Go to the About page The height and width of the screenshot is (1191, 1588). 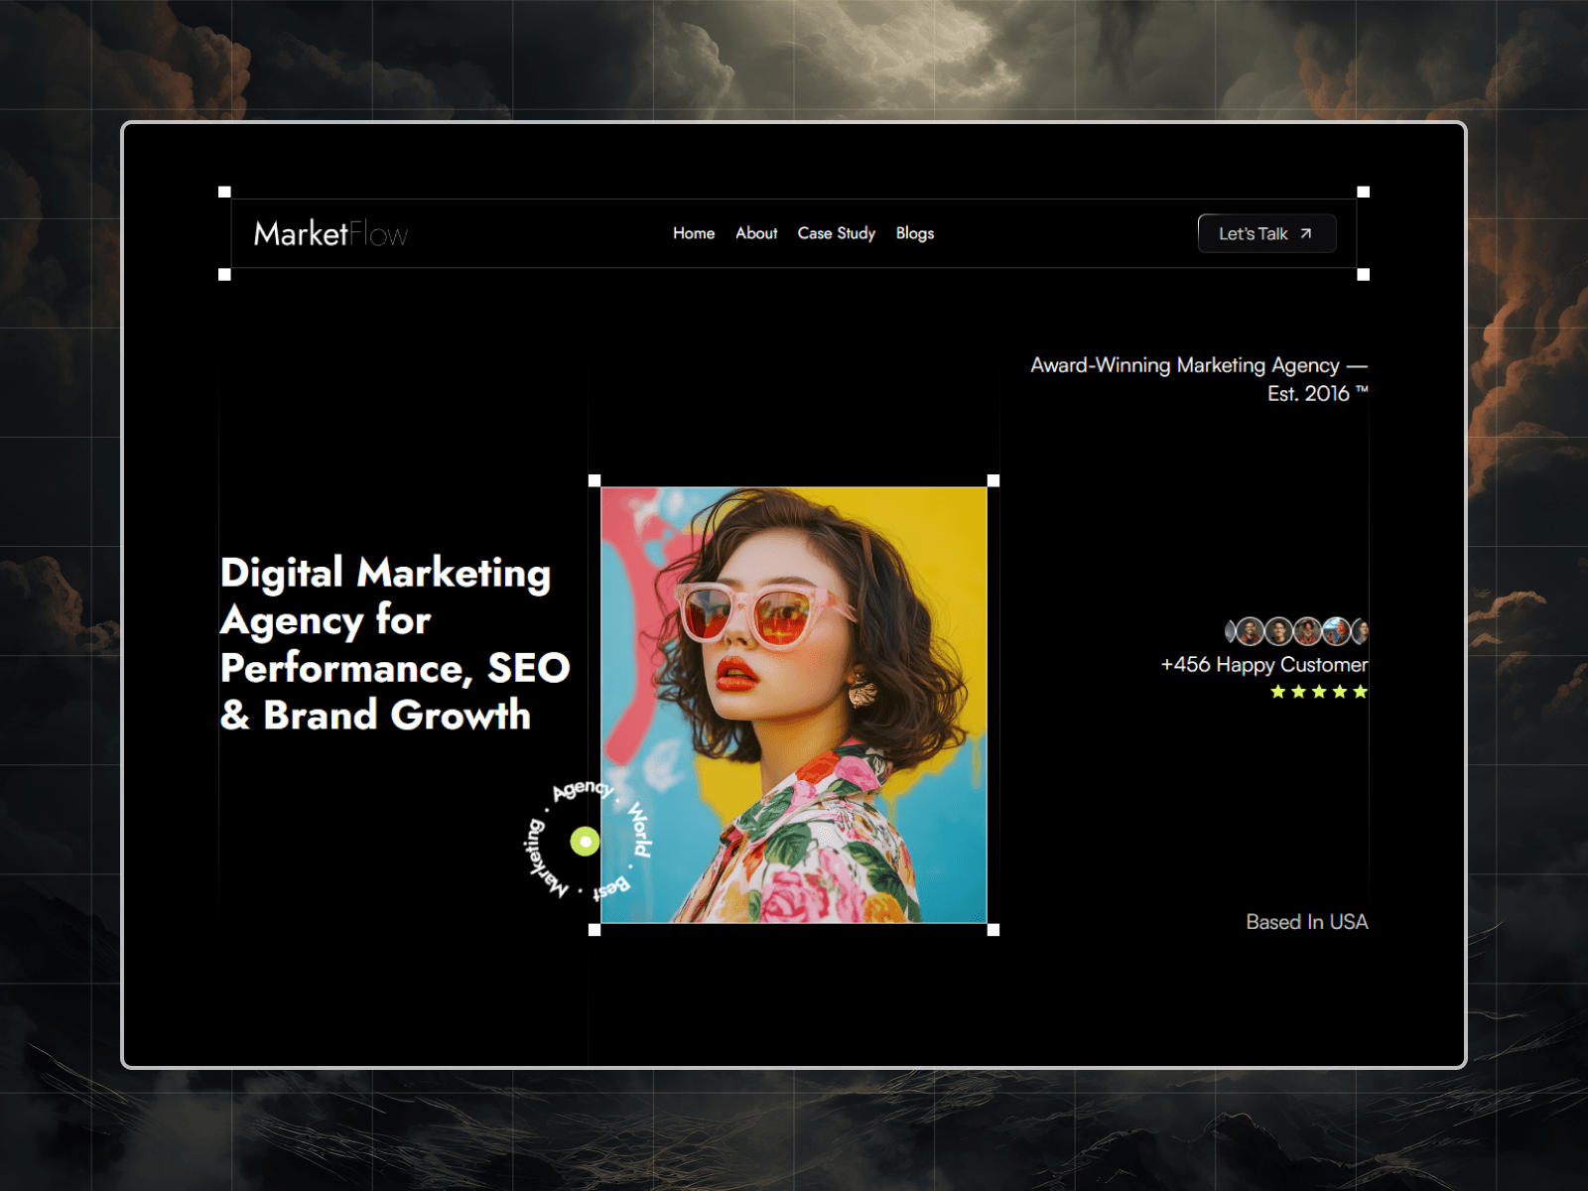756,233
